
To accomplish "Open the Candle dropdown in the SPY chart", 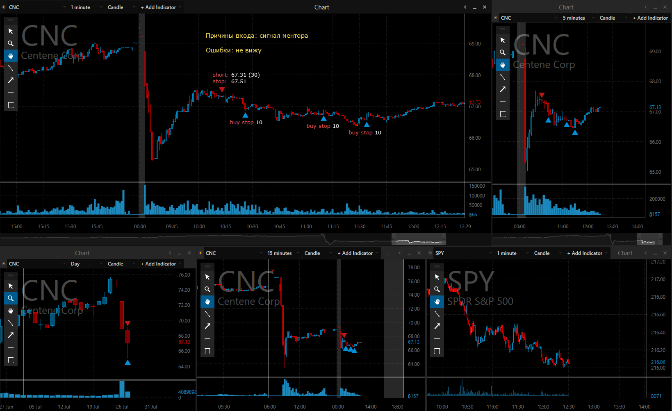I will point(547,253).
